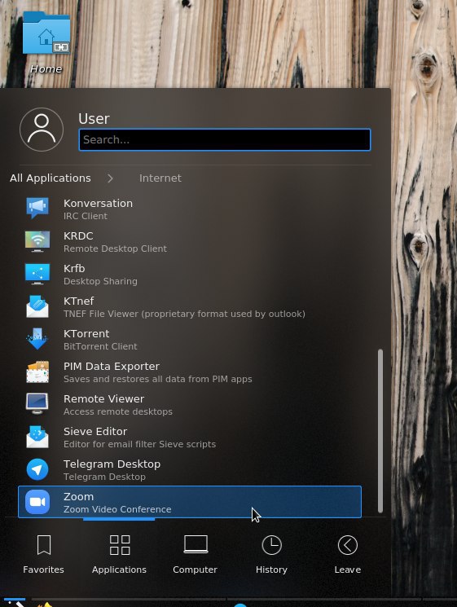
Task: Select the Internet breadcrumb label
Action: [x=160, y=178]
